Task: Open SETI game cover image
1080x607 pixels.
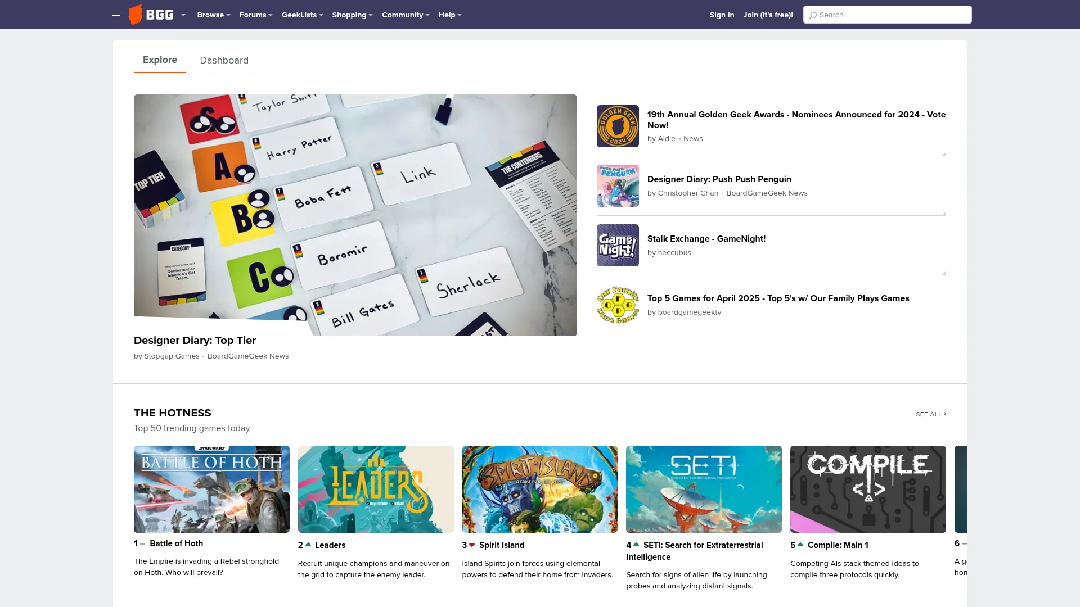Action: coord(704,489)
